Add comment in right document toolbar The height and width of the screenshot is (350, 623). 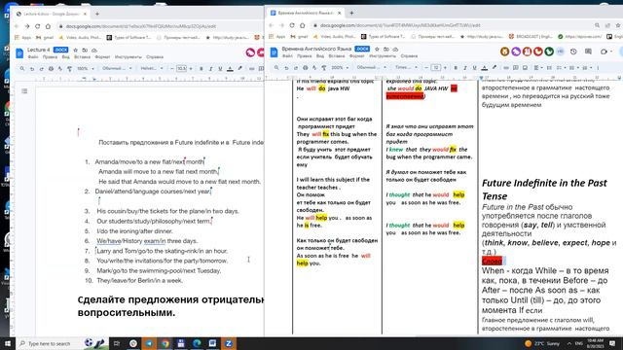coord(515,68)
